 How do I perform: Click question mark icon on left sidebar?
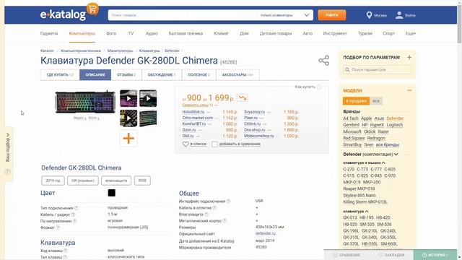tap(8, 172)
